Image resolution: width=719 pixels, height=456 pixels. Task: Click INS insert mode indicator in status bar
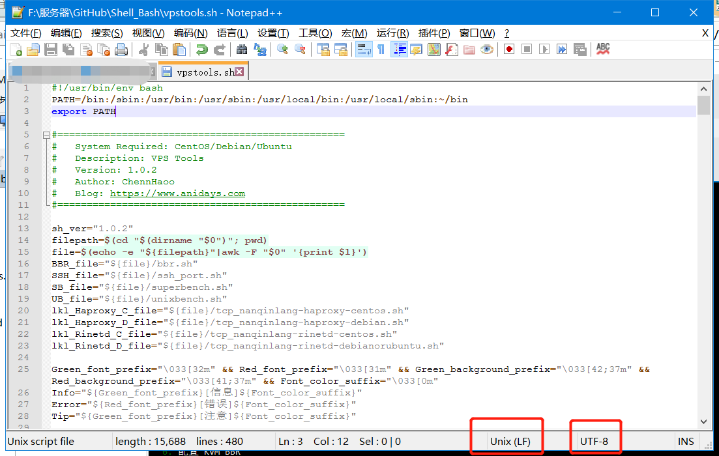click(x=686, y=441)
